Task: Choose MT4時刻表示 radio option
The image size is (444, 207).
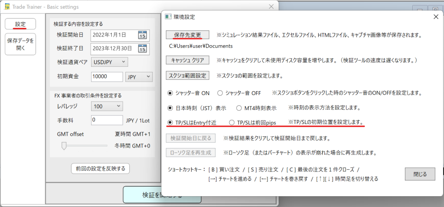Action: [x=239, y=108]
